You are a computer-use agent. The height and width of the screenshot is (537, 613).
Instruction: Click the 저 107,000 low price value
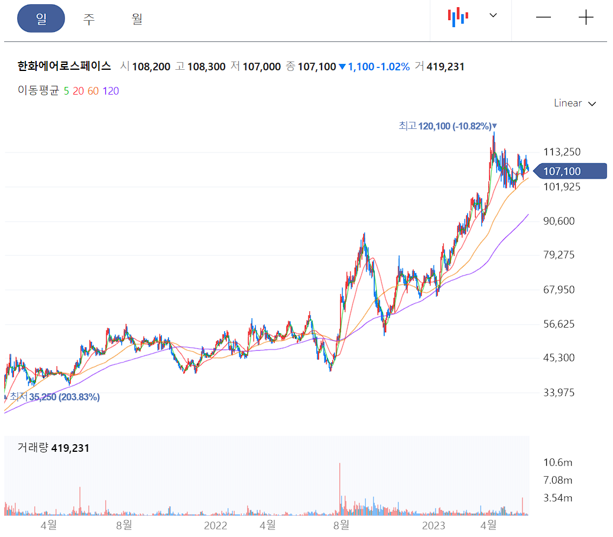(256, 66)
